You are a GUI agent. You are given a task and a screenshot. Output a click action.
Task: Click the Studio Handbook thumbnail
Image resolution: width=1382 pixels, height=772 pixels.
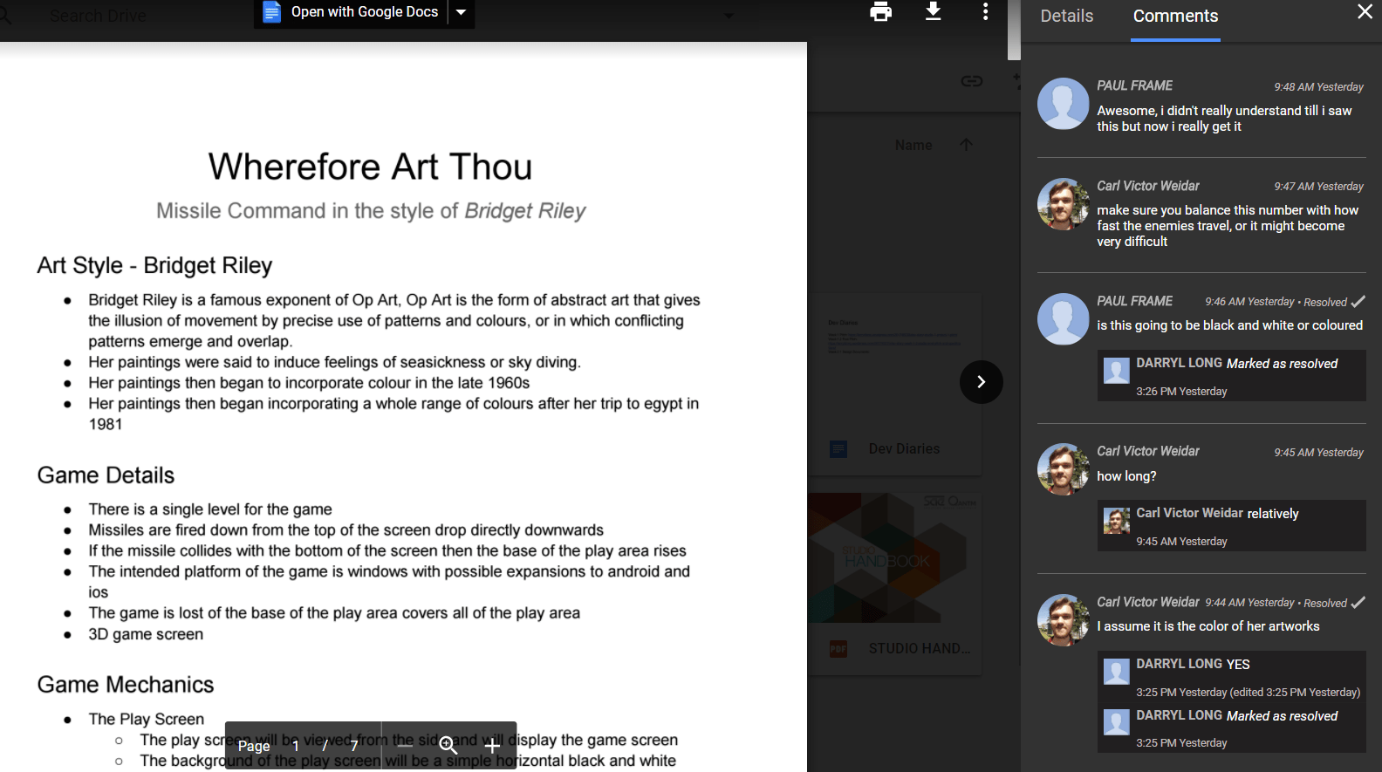pos(894,558)
